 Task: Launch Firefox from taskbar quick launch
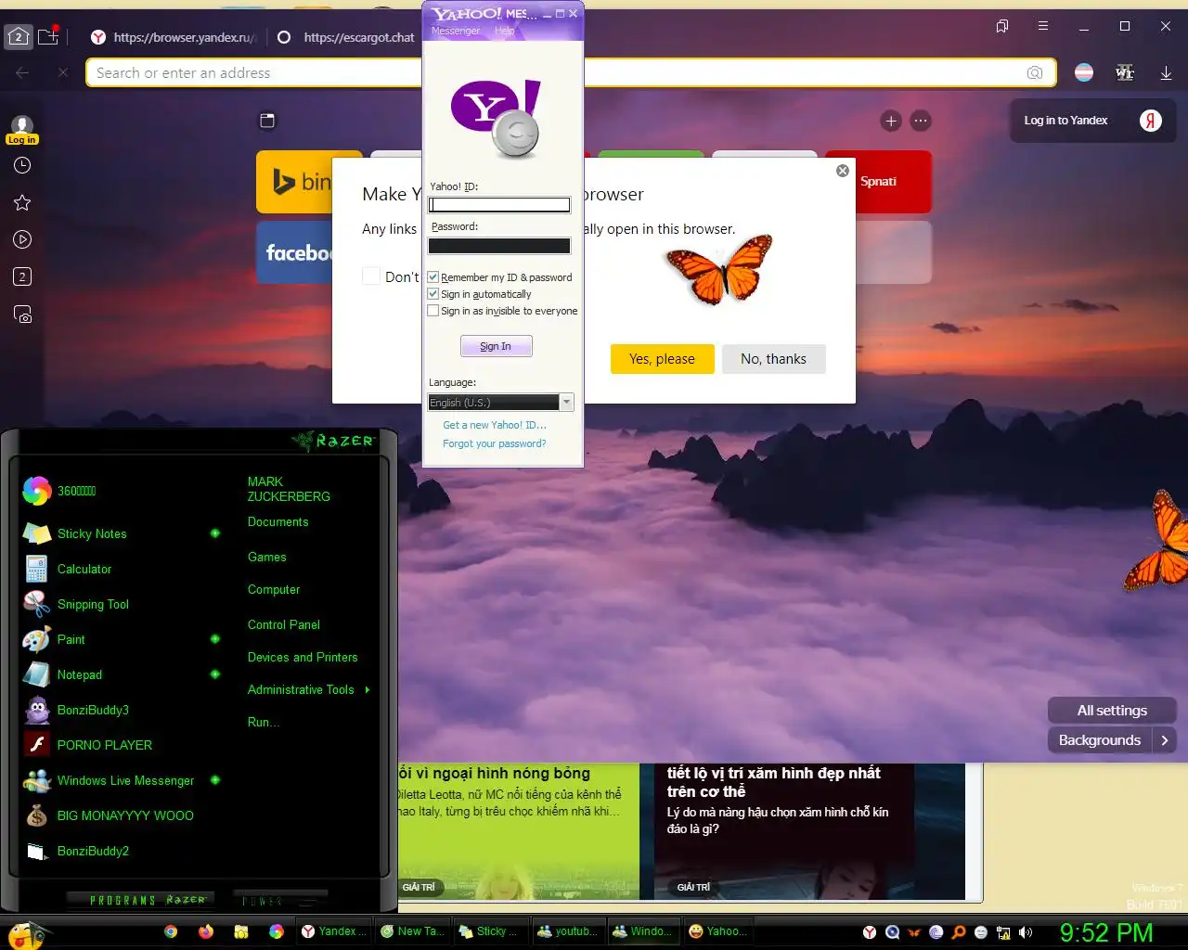pyautogui.click(x=206, y=931)
